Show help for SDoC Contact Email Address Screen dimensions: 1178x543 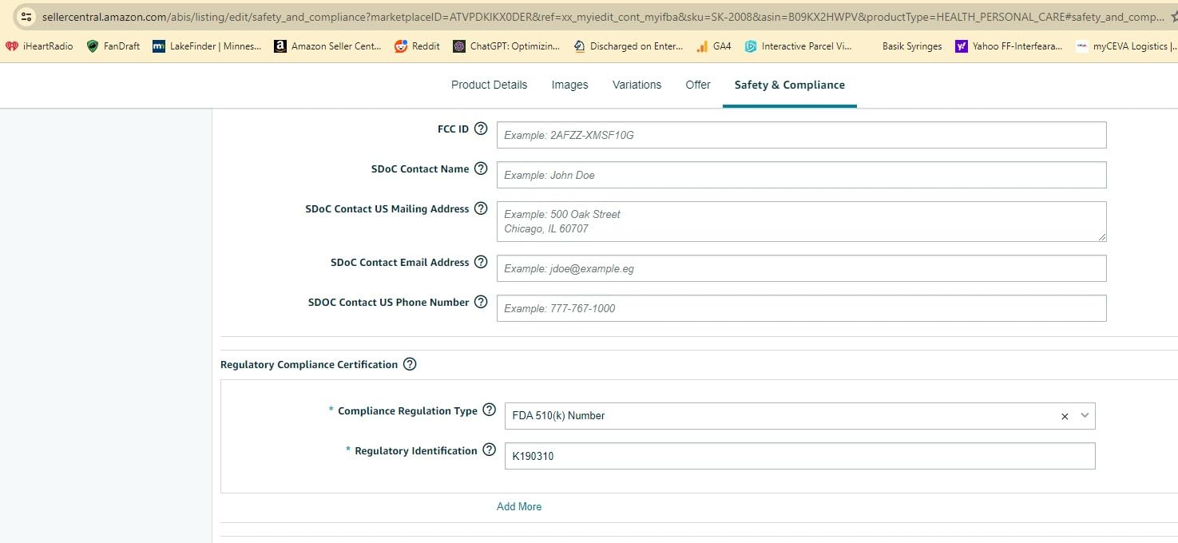pyautogui.click(x=481, y=262)
